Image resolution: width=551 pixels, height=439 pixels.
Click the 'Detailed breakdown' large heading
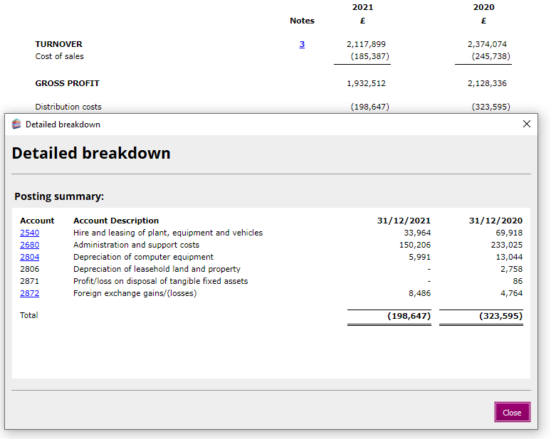click(x=91, y=153)
